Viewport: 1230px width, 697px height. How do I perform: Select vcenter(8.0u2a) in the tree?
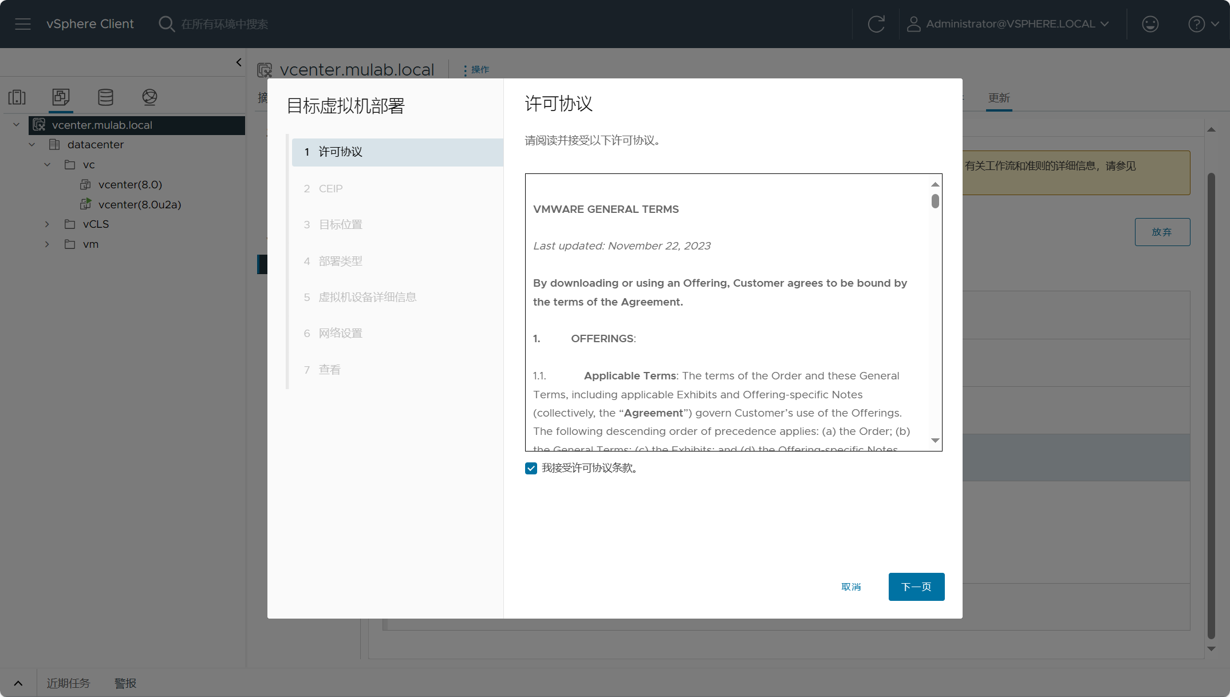(140, 204)
